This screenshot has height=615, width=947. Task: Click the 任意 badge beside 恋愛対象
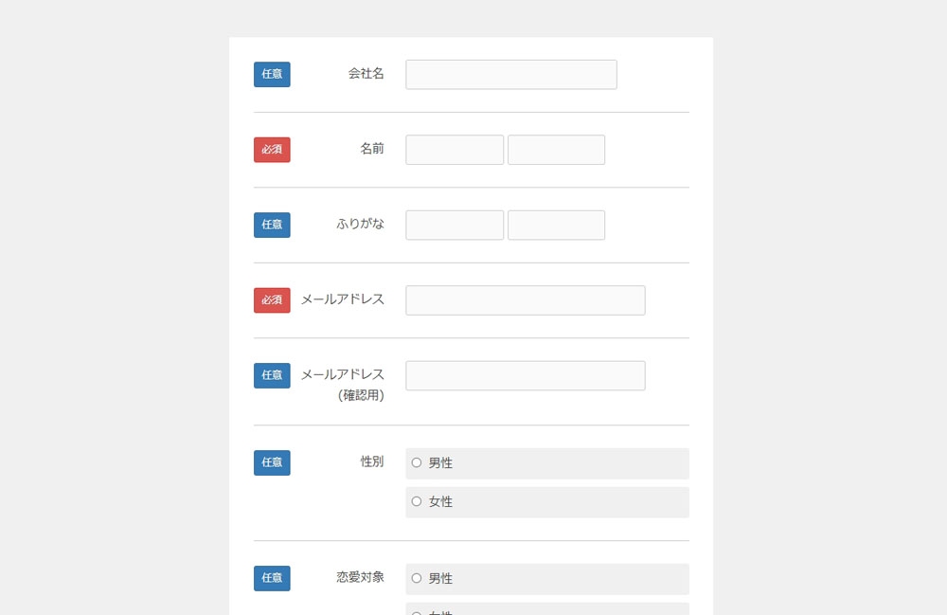(272, 578)
